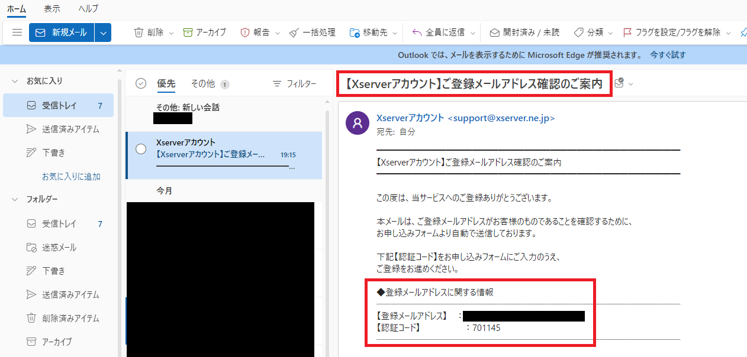
Task: Click the Categorize (分類) tag icon
Action: pyautogui.click(x=578, y=33)
